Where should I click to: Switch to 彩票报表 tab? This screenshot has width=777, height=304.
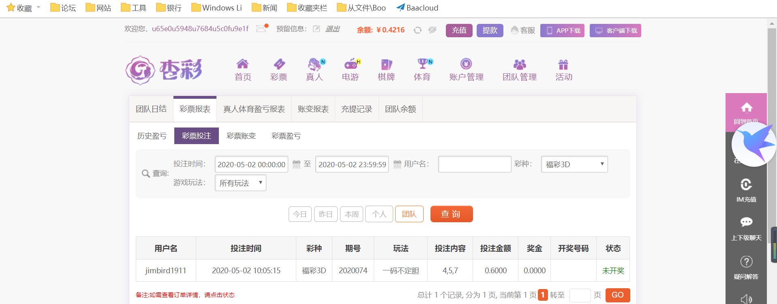(x=195, y=109)
